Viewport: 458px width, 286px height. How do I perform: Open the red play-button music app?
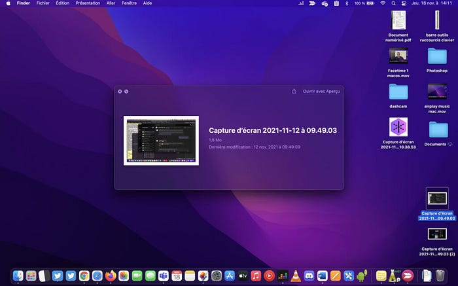270,276
